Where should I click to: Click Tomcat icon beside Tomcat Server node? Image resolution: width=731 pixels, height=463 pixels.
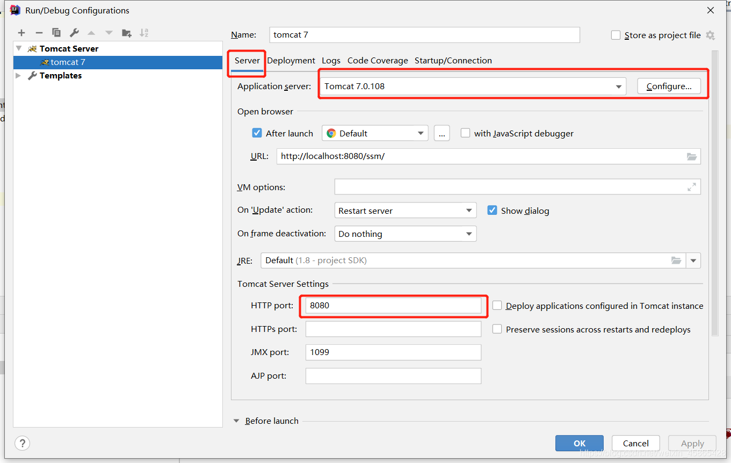[x=32, y=49]
